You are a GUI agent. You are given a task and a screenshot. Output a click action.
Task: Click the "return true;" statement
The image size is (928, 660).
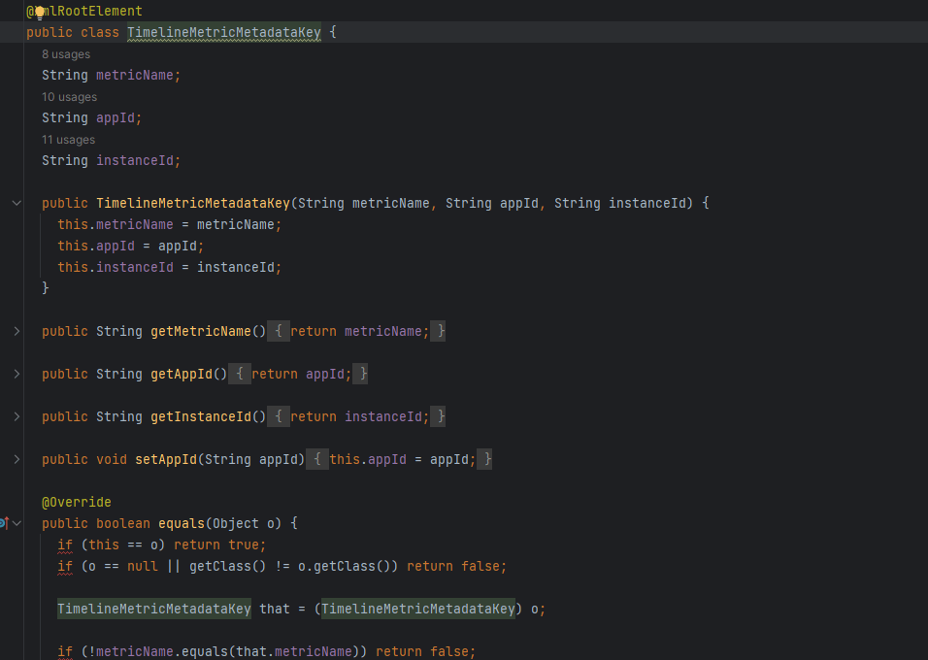[219, 544]
